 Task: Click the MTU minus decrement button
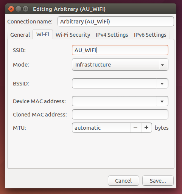tap(135, 127)
